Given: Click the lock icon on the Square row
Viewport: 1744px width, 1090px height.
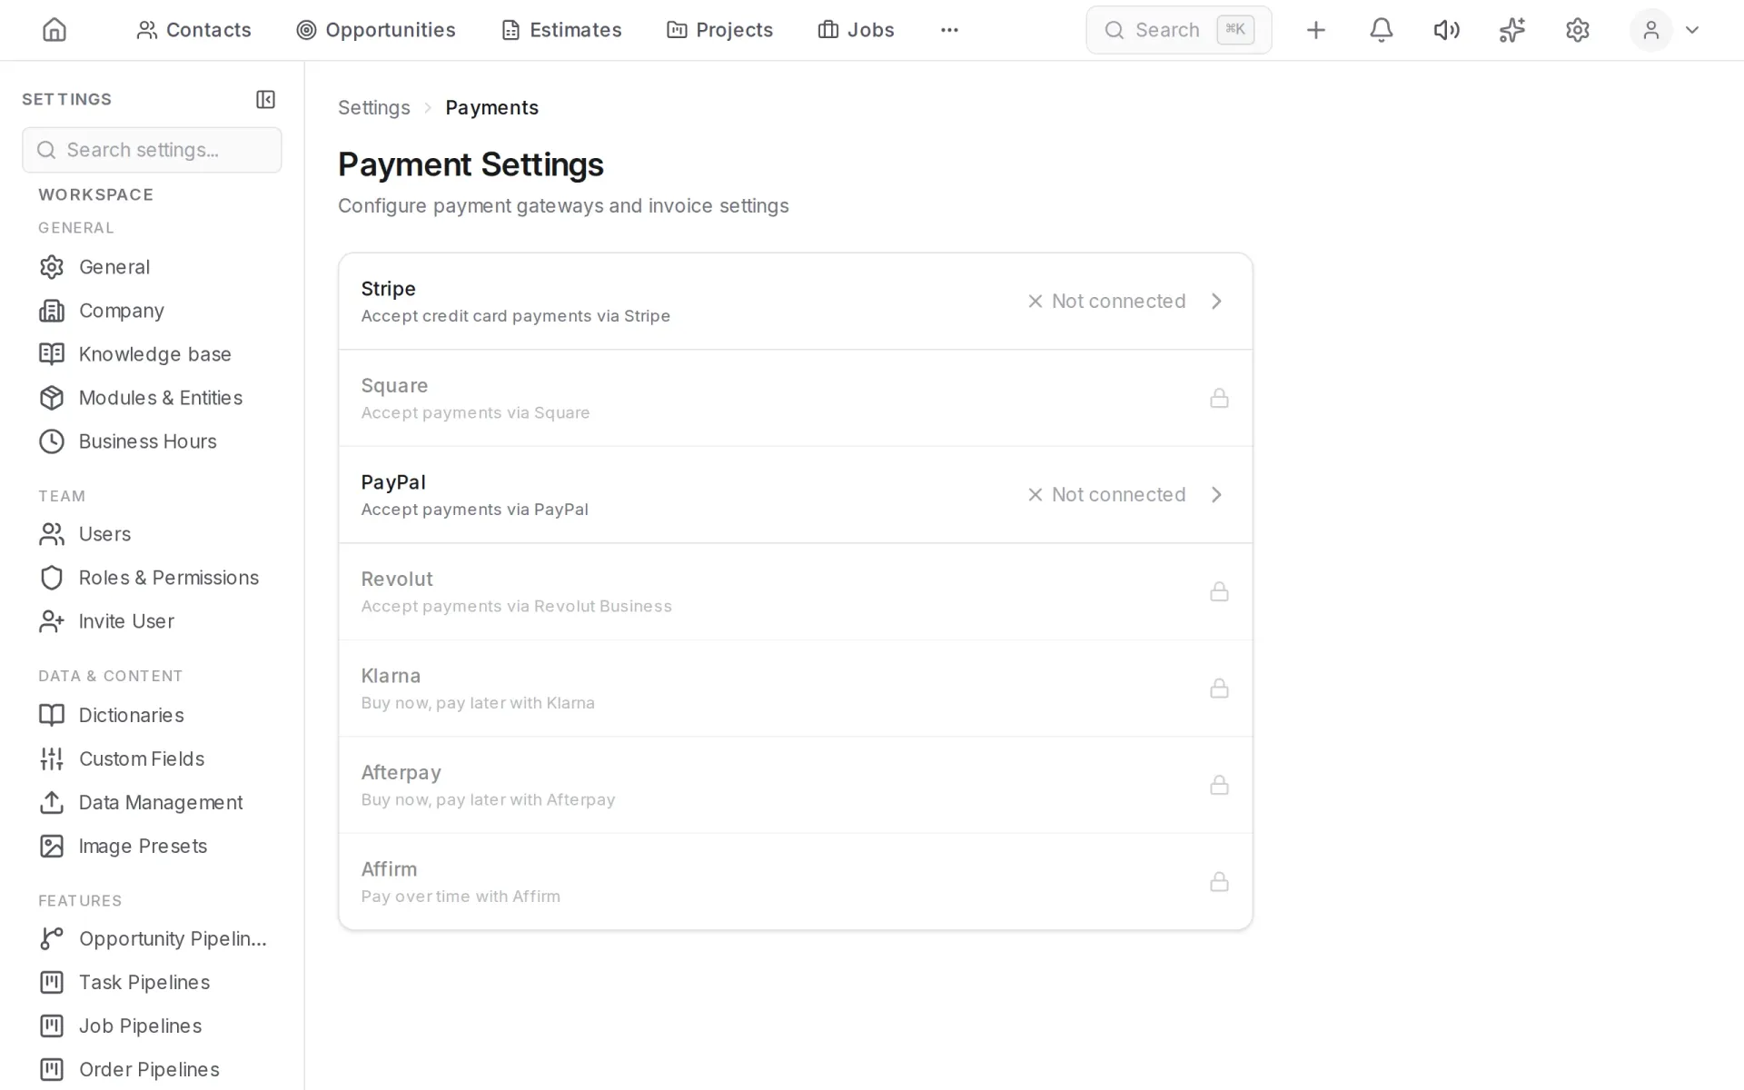Looking at the screenshot, I should (x=1219, y=398).
